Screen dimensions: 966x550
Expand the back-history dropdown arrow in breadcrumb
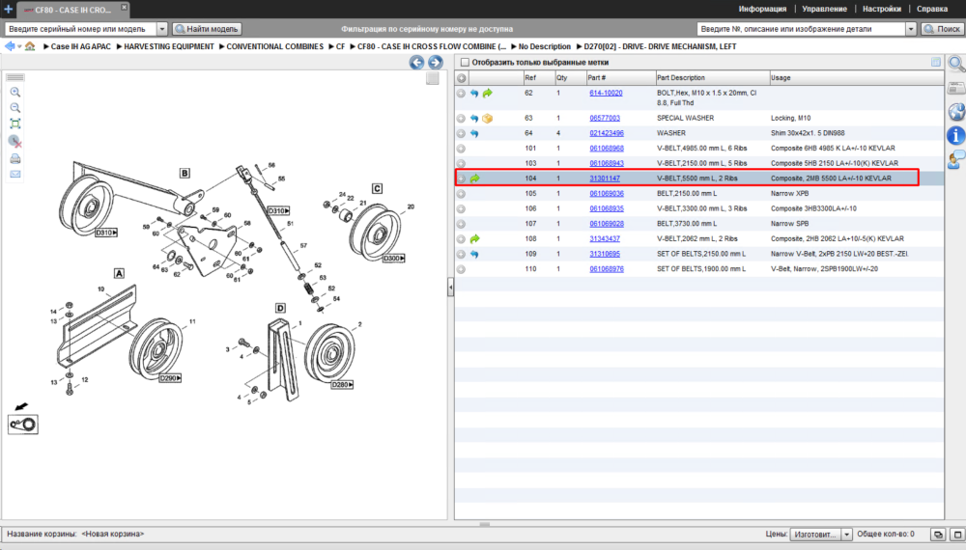pyautogui.click(x=19, y=46)
